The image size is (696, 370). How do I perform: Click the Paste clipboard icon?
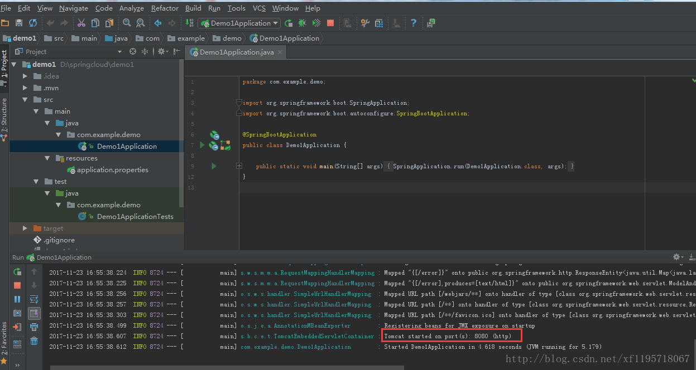click(109, 23)
